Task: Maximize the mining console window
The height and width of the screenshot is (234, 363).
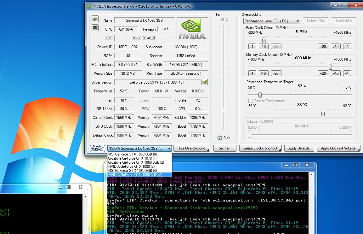Action: [x=295, y=165]
